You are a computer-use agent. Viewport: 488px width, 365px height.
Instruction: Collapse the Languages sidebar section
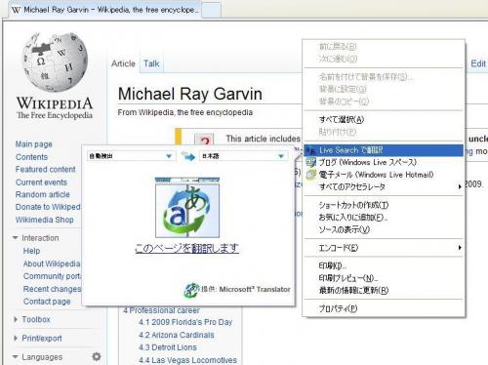[15, 357]
